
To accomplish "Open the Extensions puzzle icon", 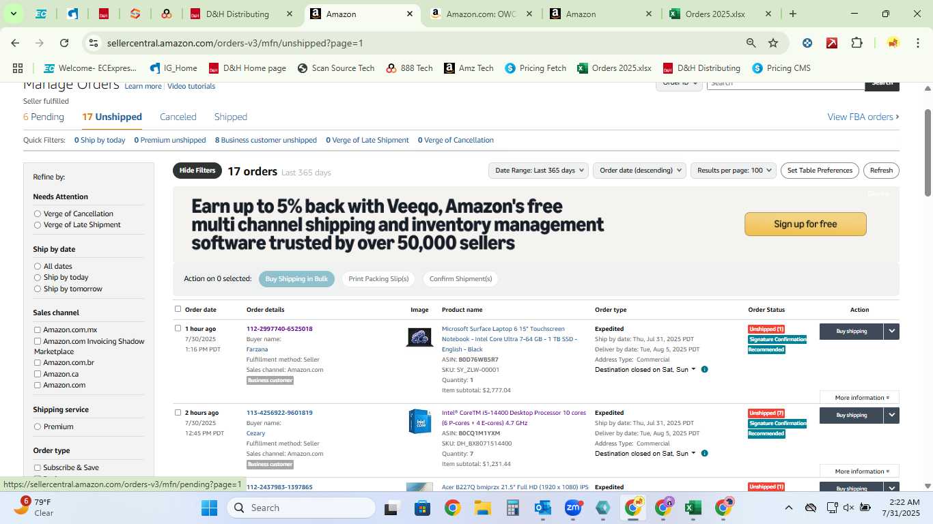I will point(857,43).
